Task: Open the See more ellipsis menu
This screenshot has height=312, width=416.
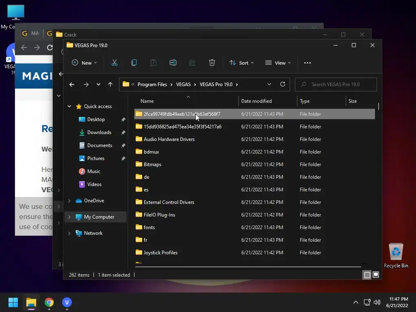Action: coord(308,63)
